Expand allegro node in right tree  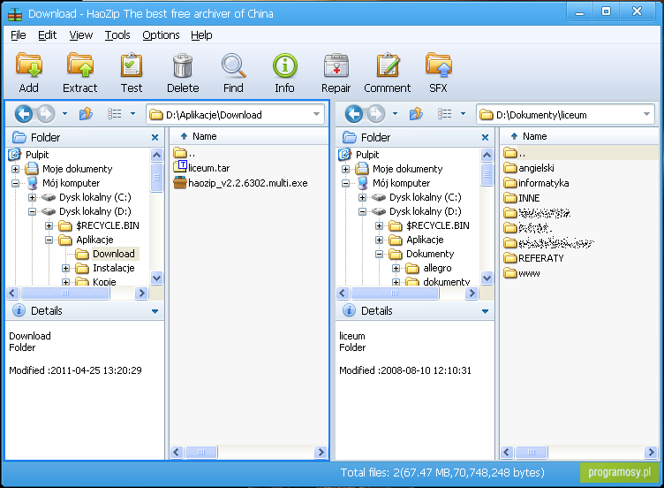[396, 268]
